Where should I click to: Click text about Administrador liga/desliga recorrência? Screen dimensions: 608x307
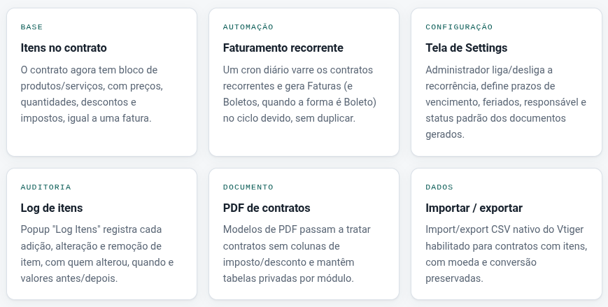coord(506,102)
